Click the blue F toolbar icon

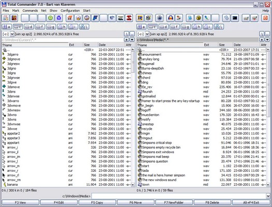pos(95,18)
